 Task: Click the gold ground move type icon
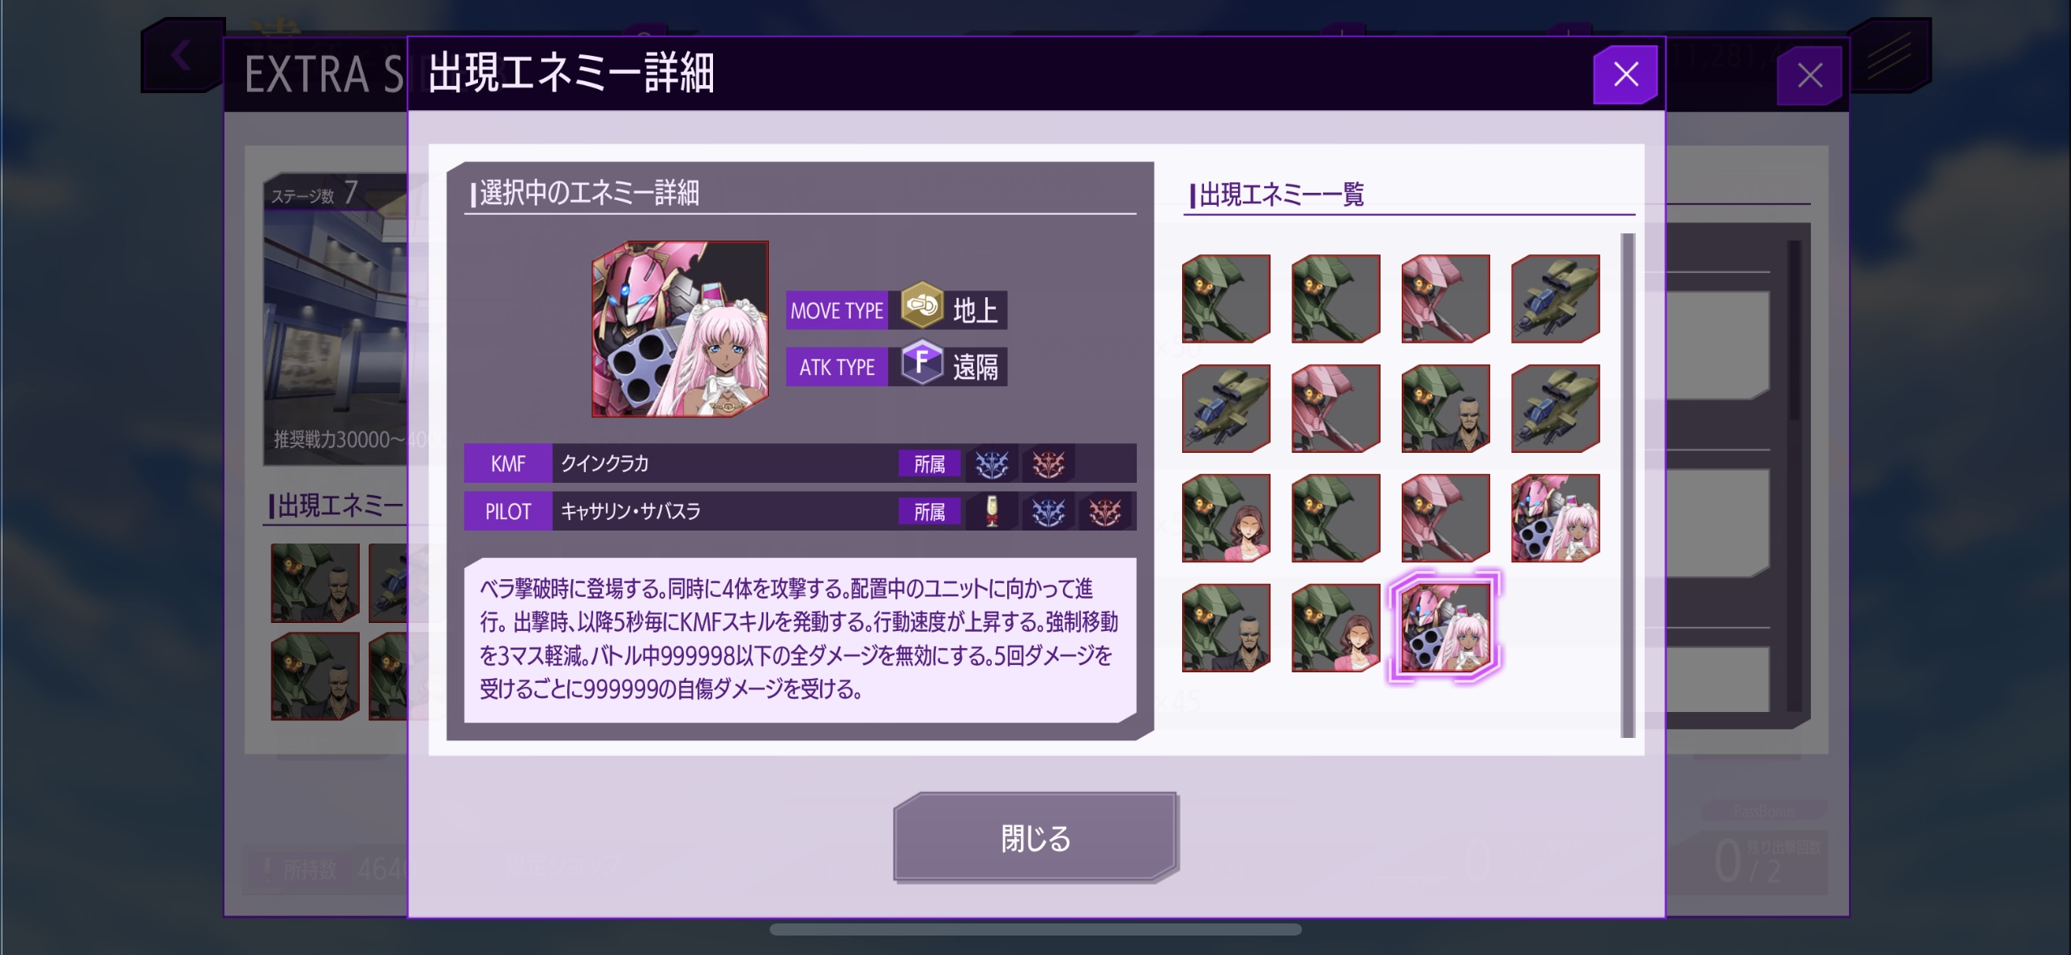[x=921, y=305]
